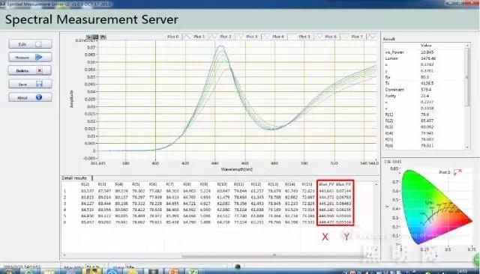Select the graph zoom tool icon

pos(95,37)
